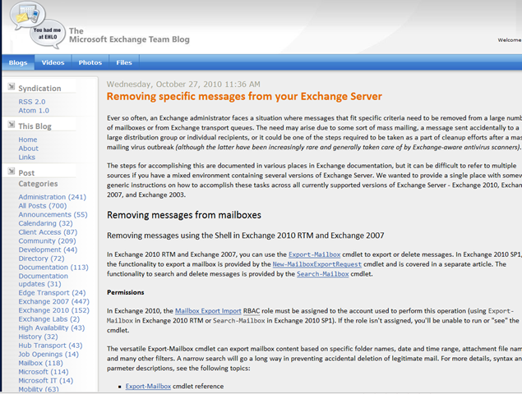The width and height of the screenshot is (522, 394).
Task: Open the Blogs tab
Action: point(18,62)
